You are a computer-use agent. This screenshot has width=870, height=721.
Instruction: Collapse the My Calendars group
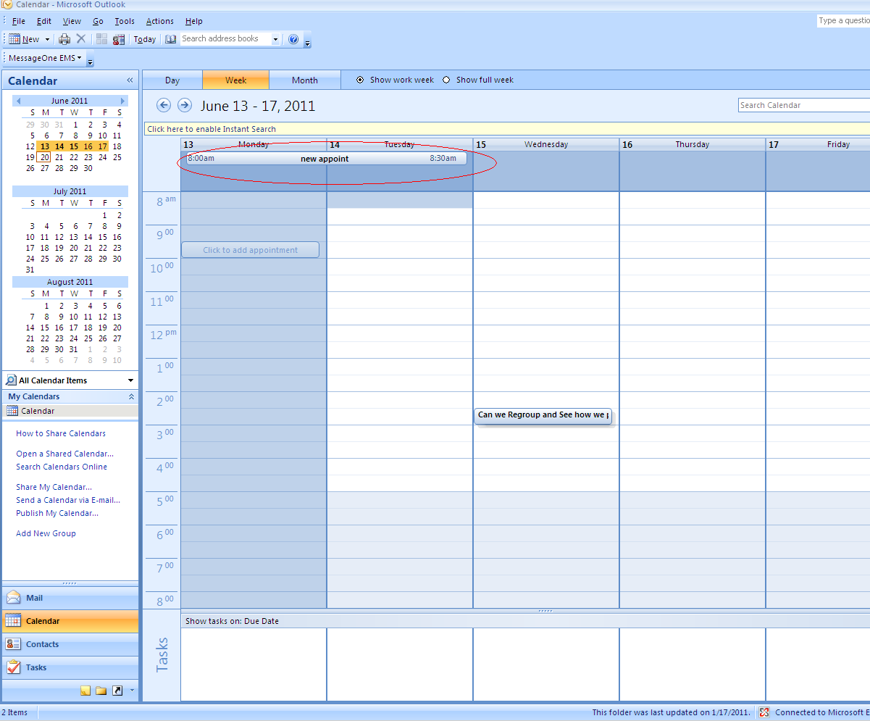[131, 396]
